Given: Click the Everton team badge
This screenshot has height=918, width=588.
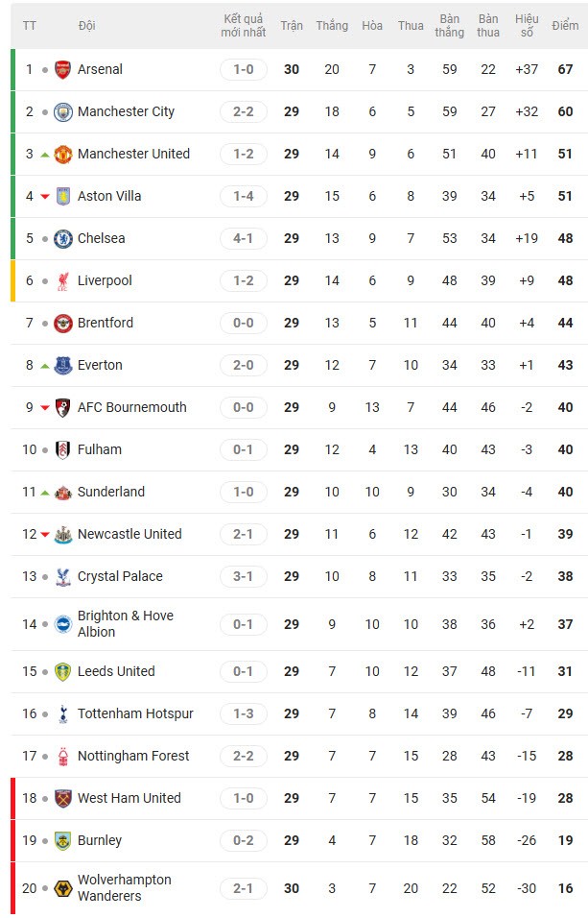Looking at the screenshot, I should pos(62,365).
